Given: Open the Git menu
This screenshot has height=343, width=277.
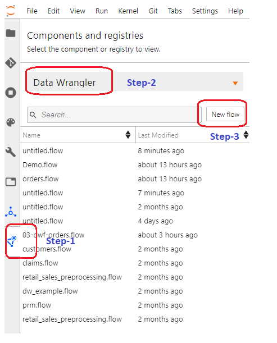Looking at the screenshot, I should click(153, 11).
